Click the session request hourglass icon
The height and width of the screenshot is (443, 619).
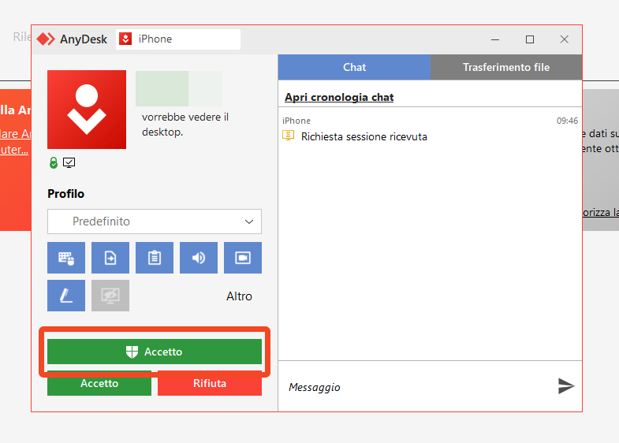(x=288, y=136)
